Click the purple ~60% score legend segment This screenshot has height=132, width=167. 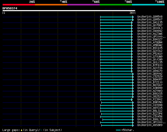click(x=83, y=5)
